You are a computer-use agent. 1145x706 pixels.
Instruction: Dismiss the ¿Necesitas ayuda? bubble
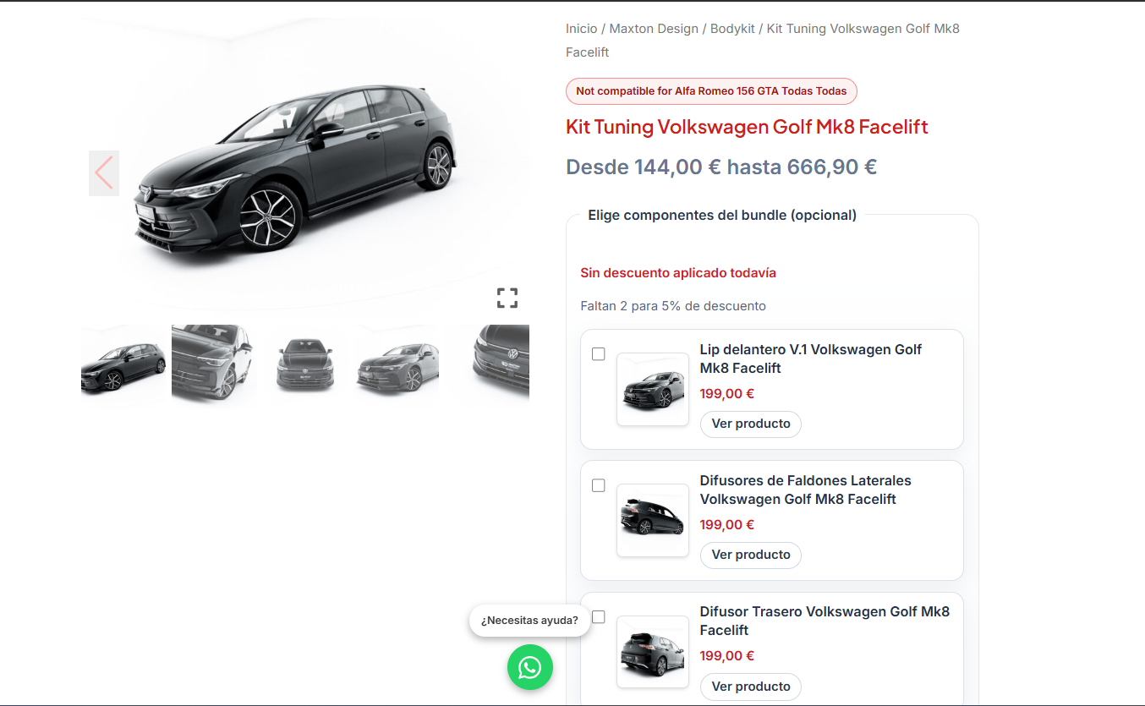coord(529,620)
